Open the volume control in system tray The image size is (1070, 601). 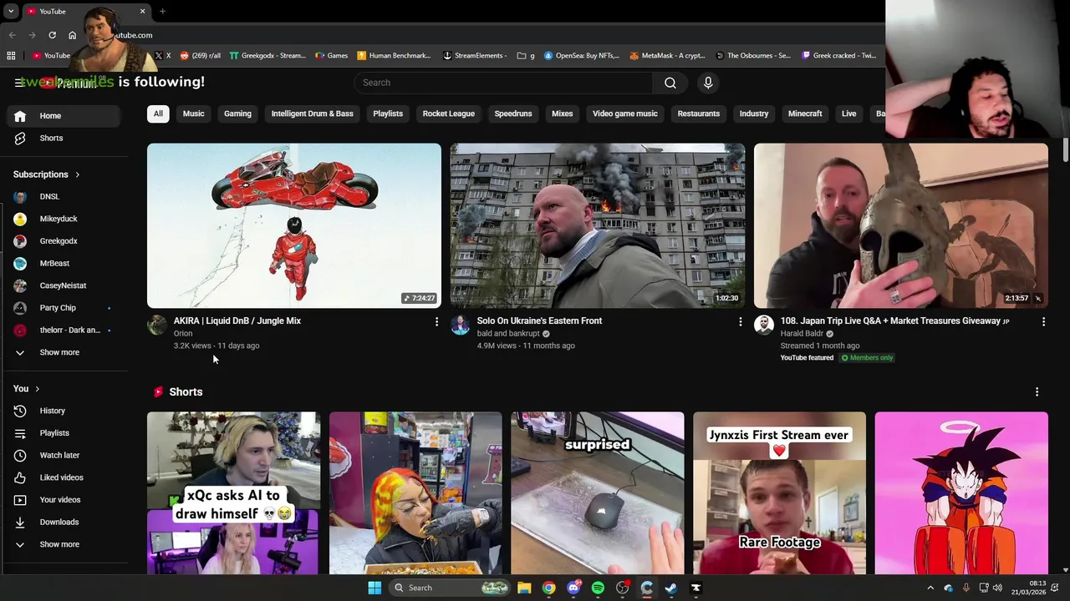(x=999, y=588)
